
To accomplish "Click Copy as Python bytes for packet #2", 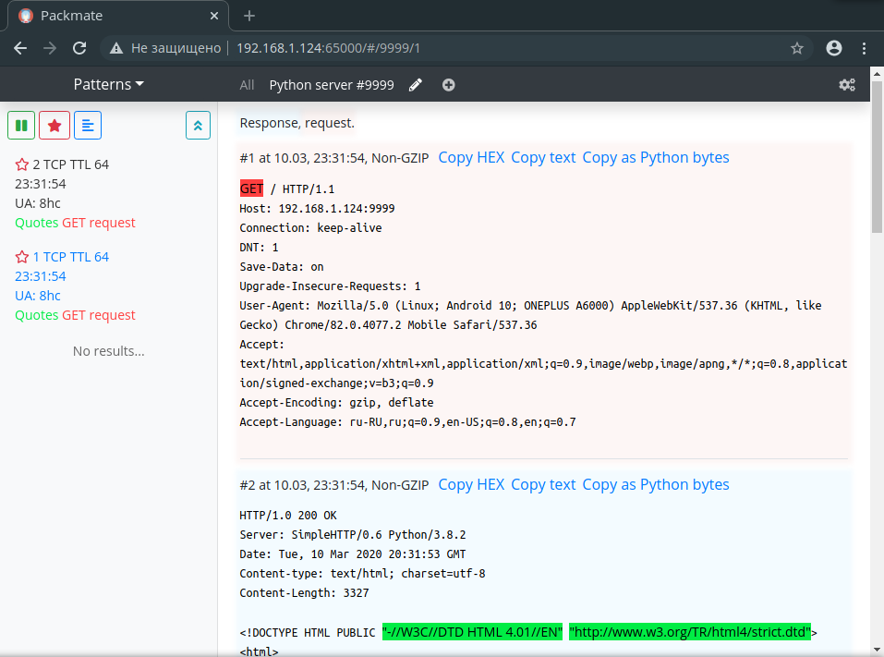I will coord(655,484).
